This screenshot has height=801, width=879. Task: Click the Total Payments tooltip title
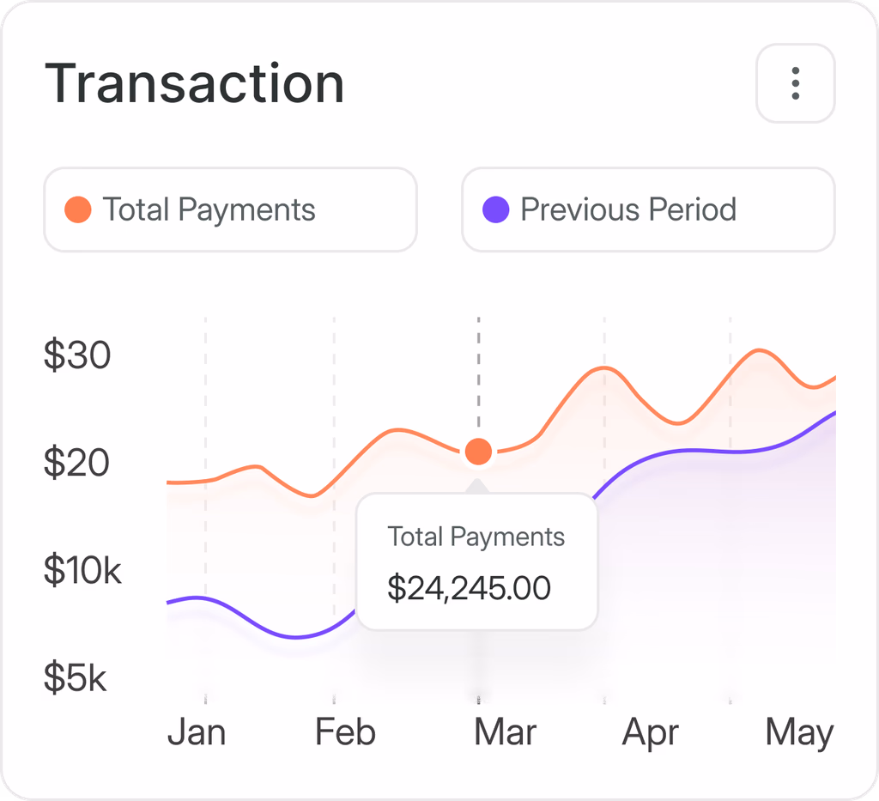click(x=476, y=537)
